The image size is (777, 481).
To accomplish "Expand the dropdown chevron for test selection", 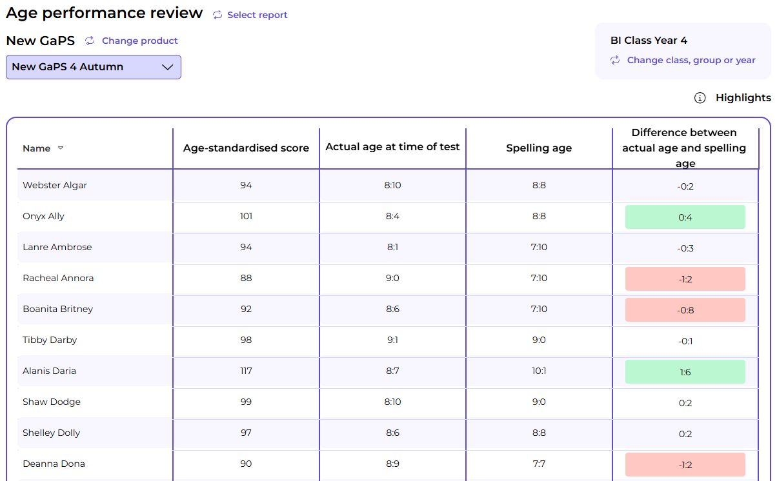I will pyautogui.click(x=167, y=67).
